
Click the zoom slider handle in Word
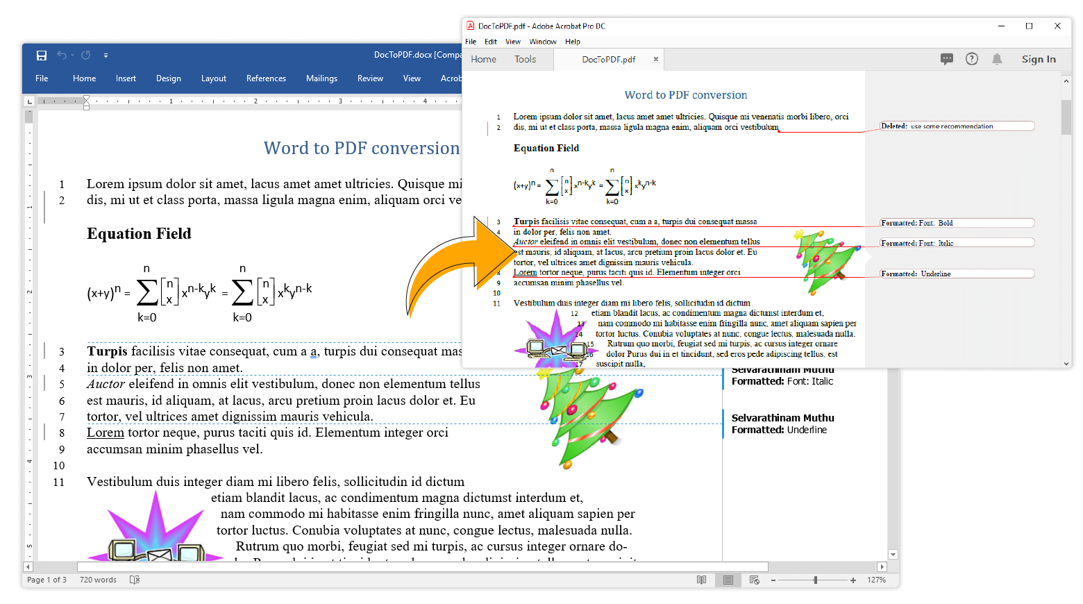pos(816,580)
